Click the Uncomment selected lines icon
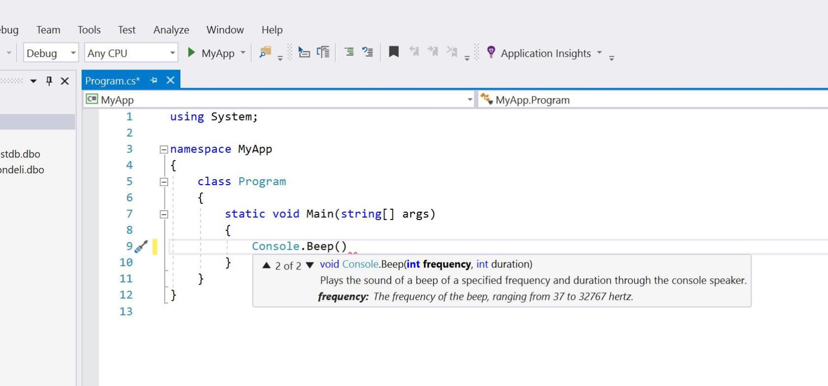 [368, 52]
